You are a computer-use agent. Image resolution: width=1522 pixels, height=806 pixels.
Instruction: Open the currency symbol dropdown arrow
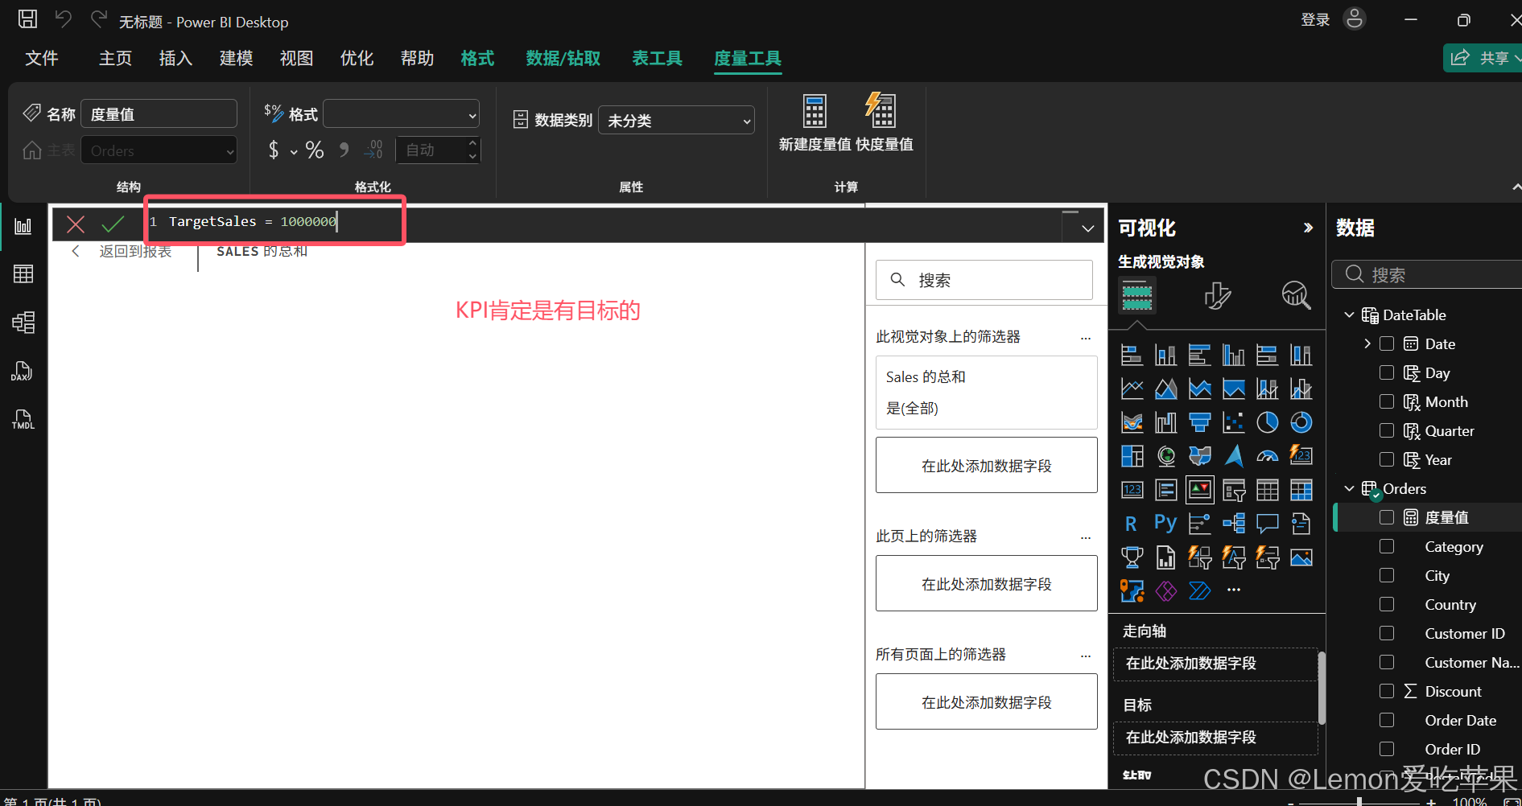(x=294, y=151)
